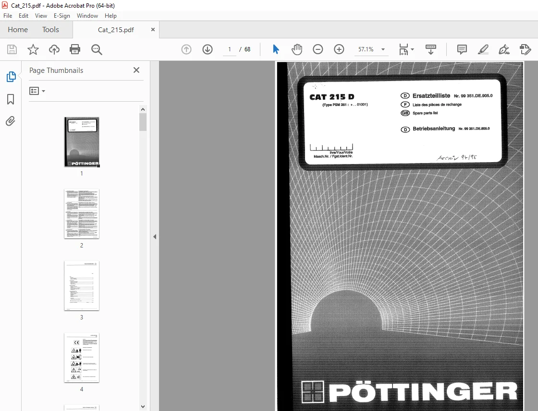The height and width of the screenshot is (411, 538).
Task: Click the thumbnail panel scrollbar handle
Action: click(x=143, y=122)
